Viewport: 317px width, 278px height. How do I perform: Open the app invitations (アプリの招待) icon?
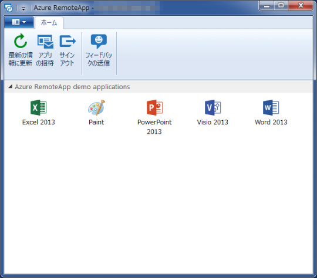45,42
